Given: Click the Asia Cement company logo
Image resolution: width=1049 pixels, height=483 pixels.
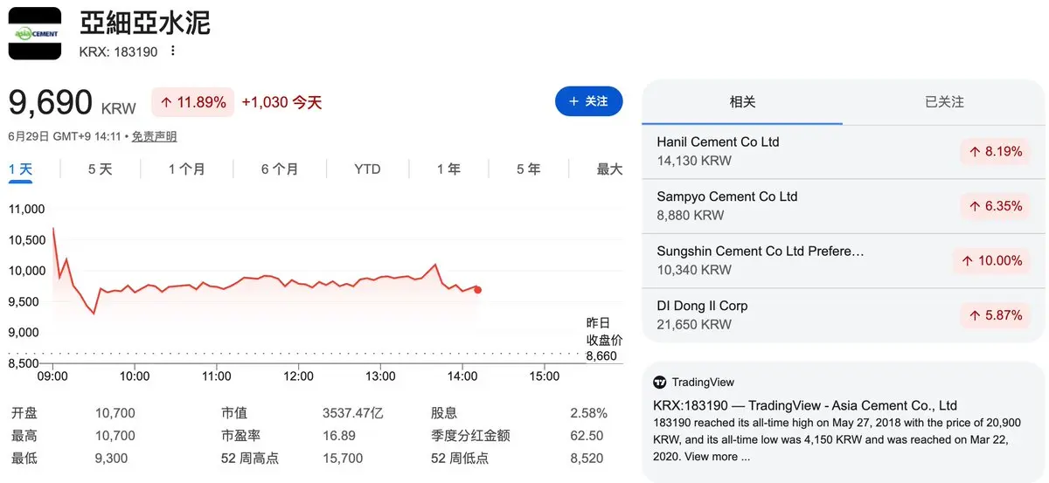Looking at the screenshot, I should [x=35, y=33].
